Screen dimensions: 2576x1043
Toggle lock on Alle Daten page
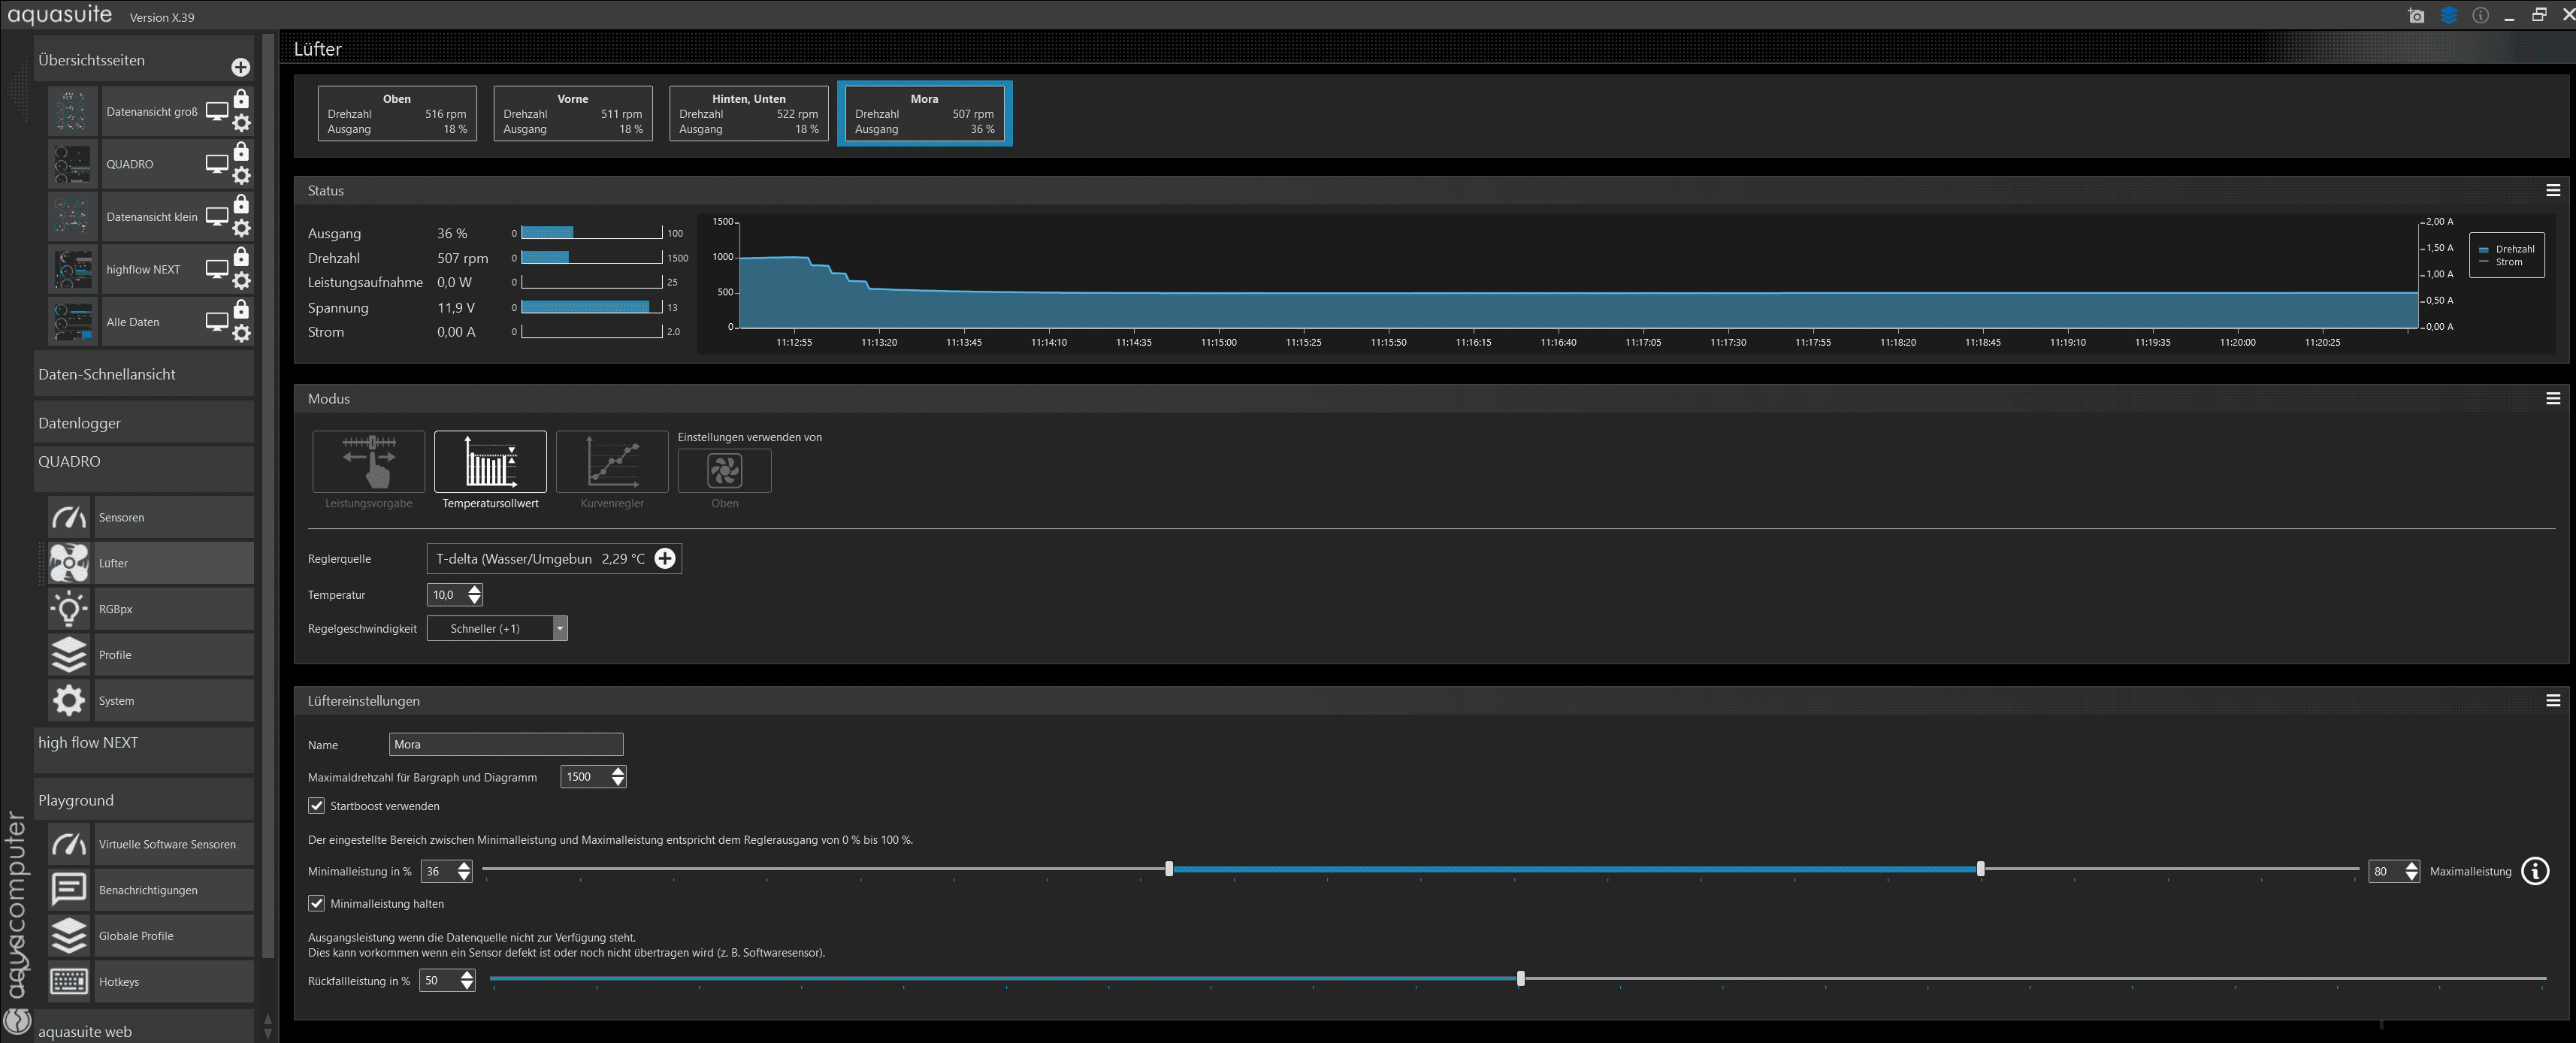[x=241, y=309]
